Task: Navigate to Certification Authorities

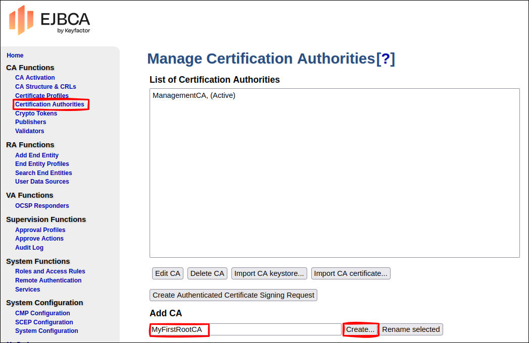Action: [x=50, y=104]
